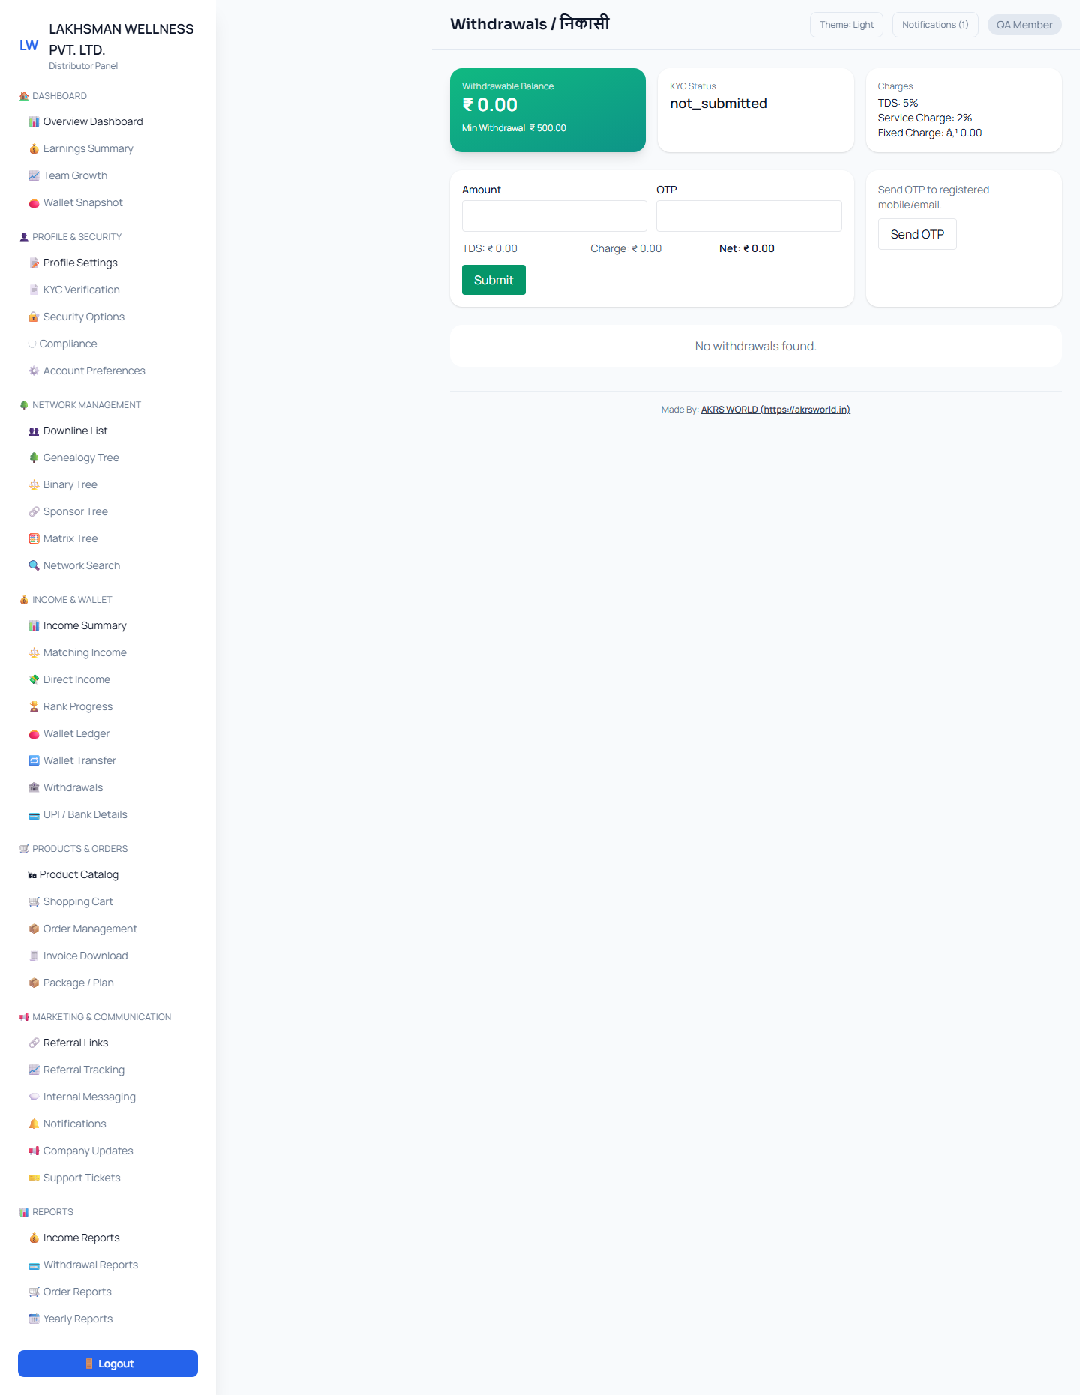Image resolution: width=1080 pixels, height=1395 pixels.
Task: Open the Notifications (1) header button
Action: point(934,25)
